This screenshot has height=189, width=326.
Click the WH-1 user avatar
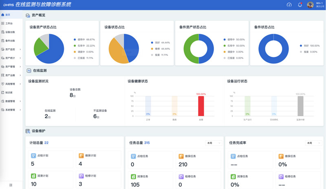(x=310, y=5)
